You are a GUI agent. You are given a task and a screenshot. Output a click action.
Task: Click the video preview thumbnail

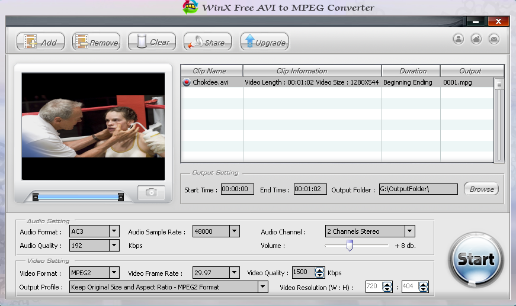(x=93, y=126)
